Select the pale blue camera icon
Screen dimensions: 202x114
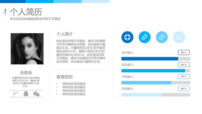pyautogui.click(x=179, y=37)
